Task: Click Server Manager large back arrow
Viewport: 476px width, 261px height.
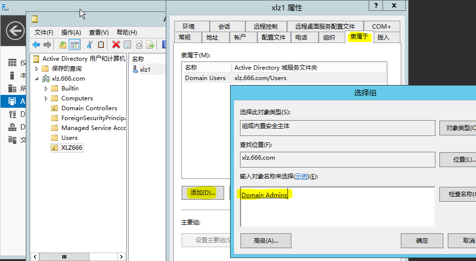Action: 15,31
